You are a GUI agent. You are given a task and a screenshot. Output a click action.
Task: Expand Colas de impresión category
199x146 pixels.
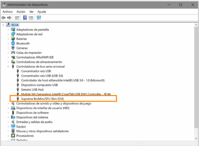[8, 53]
